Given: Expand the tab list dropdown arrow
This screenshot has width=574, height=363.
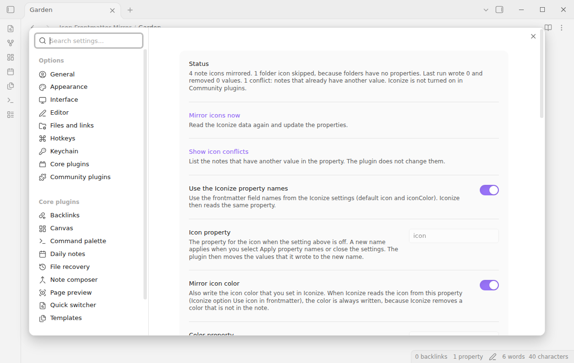Looking at the screenshot, I should click(486, 10).
